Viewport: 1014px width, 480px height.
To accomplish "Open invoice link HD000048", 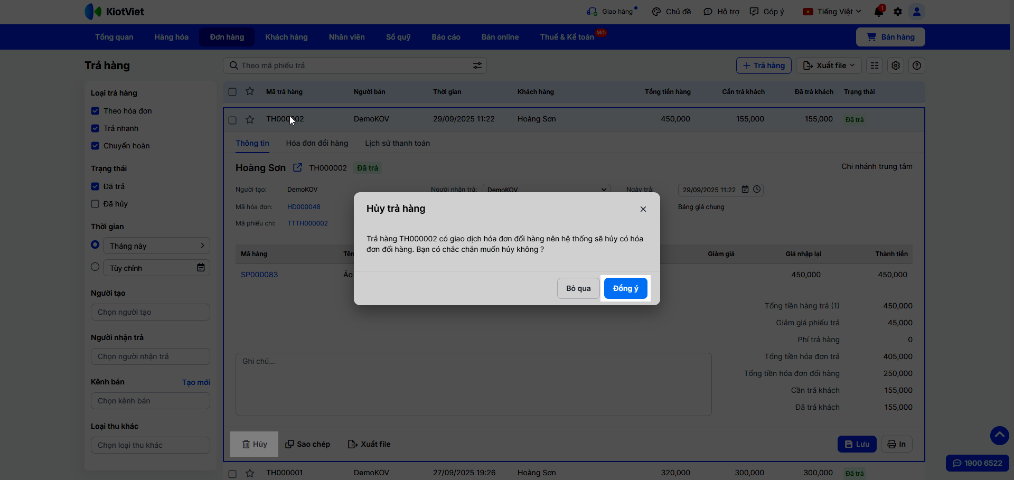I will click(x=304, y=207).
